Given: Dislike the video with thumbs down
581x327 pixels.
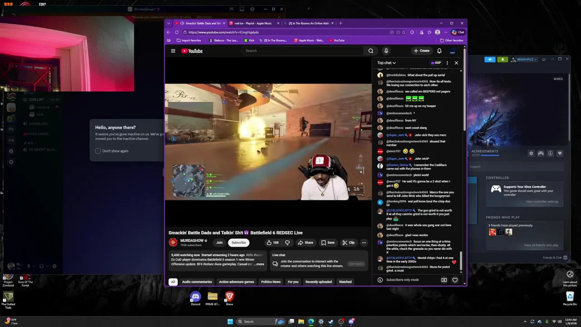Looking at the screenshot, I should point(287,243).
